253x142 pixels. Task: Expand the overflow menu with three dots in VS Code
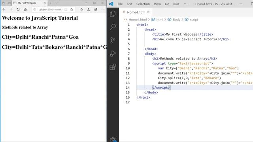186,4
